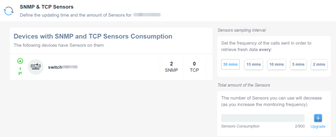Viewport: 336px width, 137px height.
Task: Click the 1 yr uptime label
Action: (x=20, y=71)
